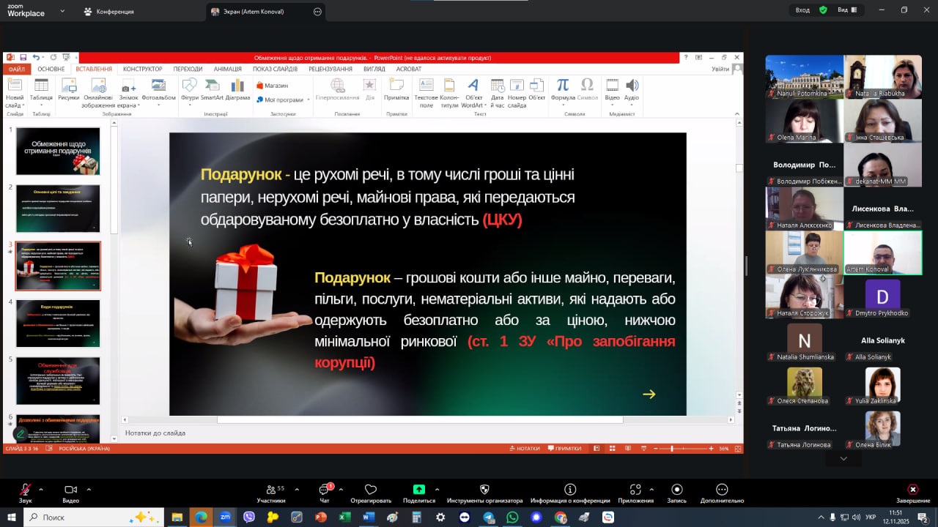
Task: Toggle video camera on or off
Action: point(70,490)
